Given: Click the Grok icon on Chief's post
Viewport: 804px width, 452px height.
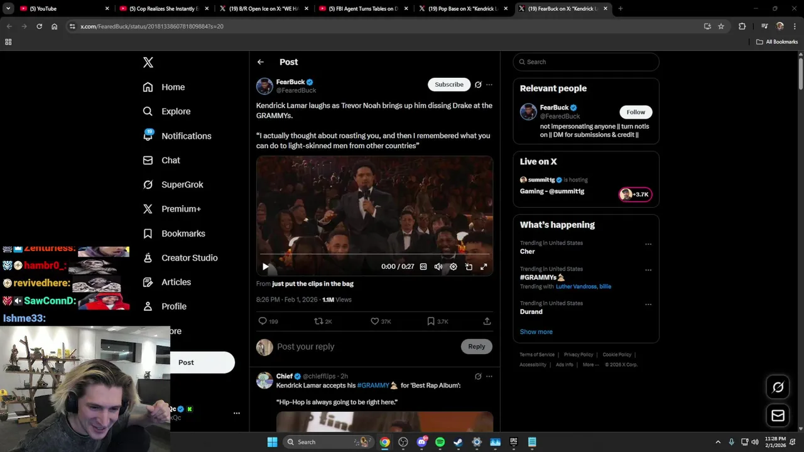Looking at the screenshot, I should (x=478, y=377).
